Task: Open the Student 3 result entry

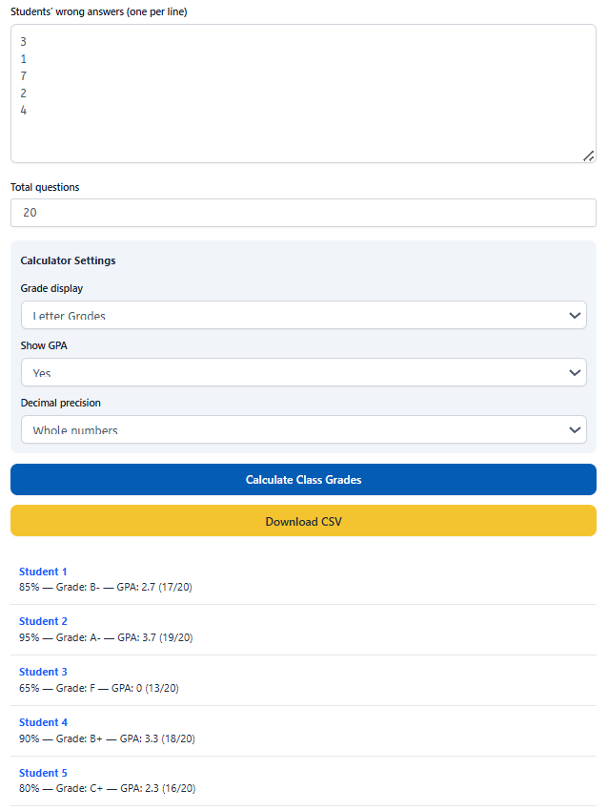Action: pyautogui.click(x=43, y=672)
